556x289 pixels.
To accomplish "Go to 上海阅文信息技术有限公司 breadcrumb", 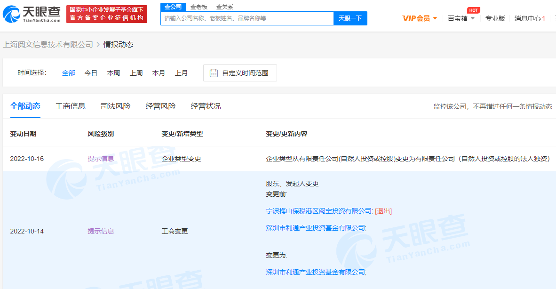I will pyautogui.click(x=48, y=45).
